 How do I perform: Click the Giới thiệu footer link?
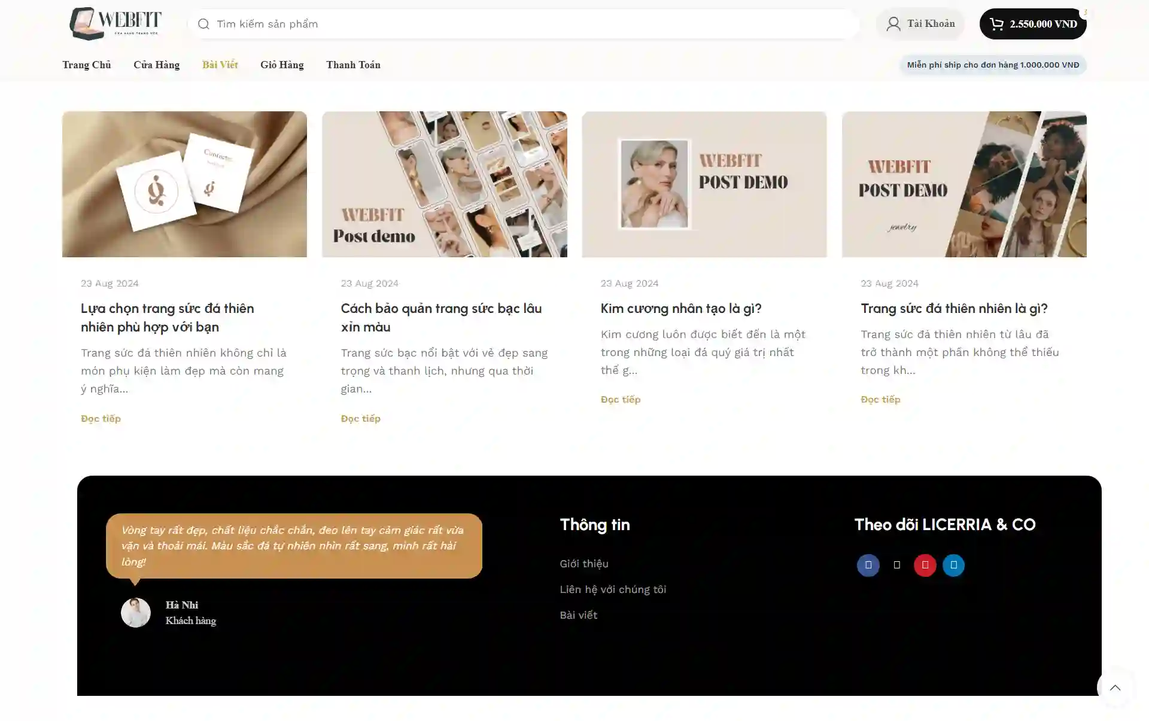point(584,564)
